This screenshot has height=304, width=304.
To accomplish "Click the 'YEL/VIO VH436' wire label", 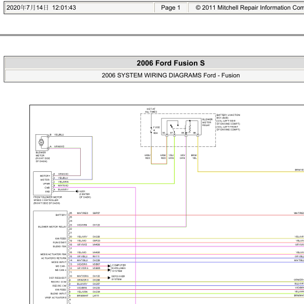I will click(88, 253).
